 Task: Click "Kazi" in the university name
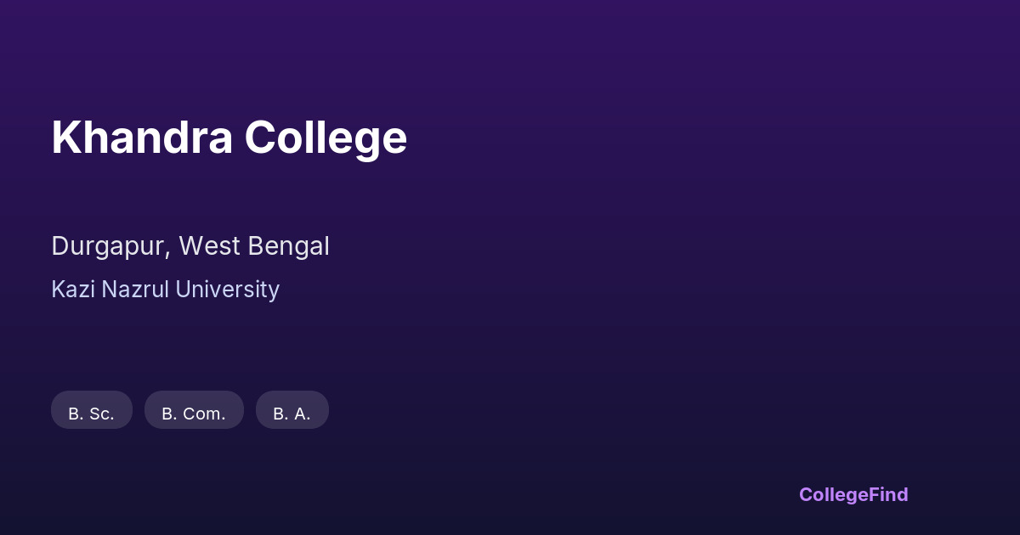click(x=73, y=290)
